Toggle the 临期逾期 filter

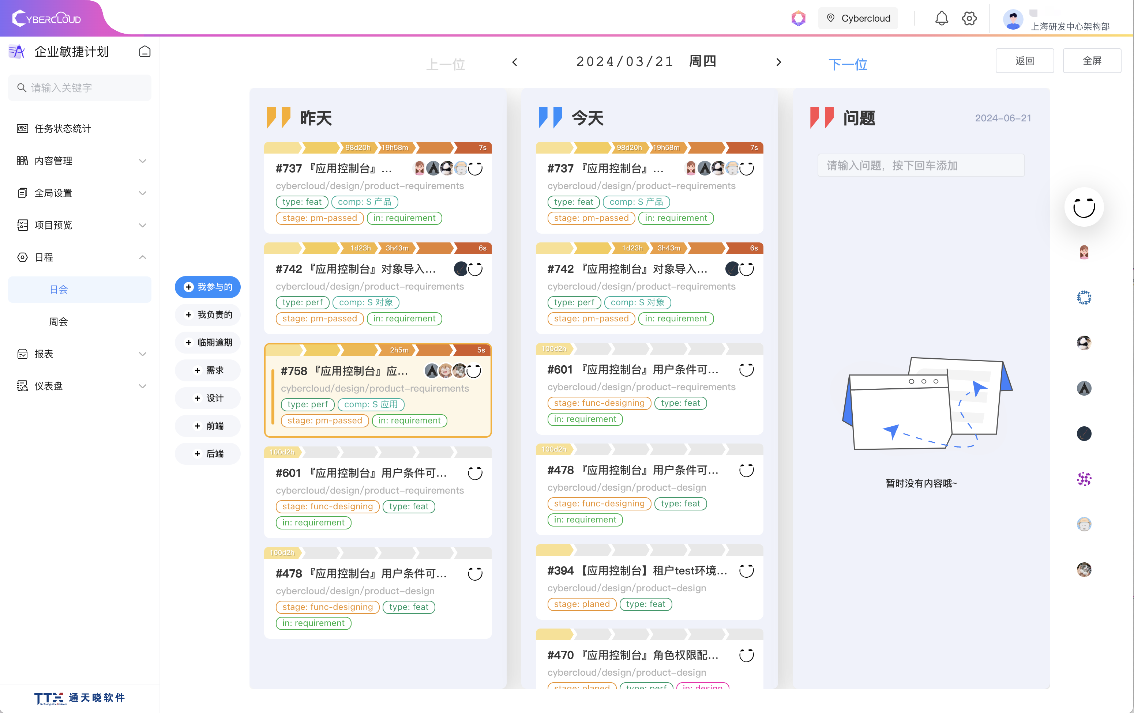tap(208, 342)
